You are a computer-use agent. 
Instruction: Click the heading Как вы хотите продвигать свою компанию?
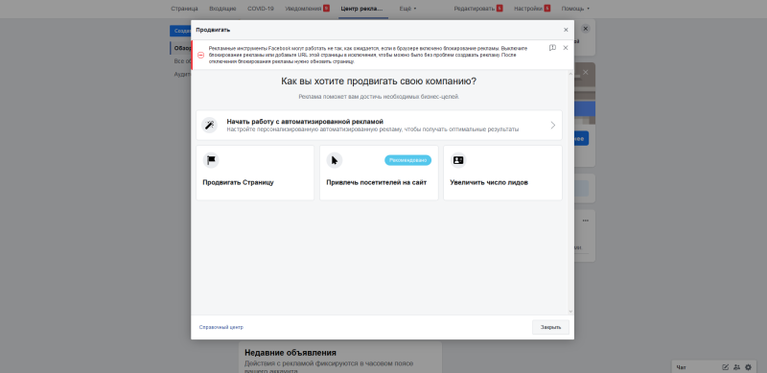tap(379, 82)
